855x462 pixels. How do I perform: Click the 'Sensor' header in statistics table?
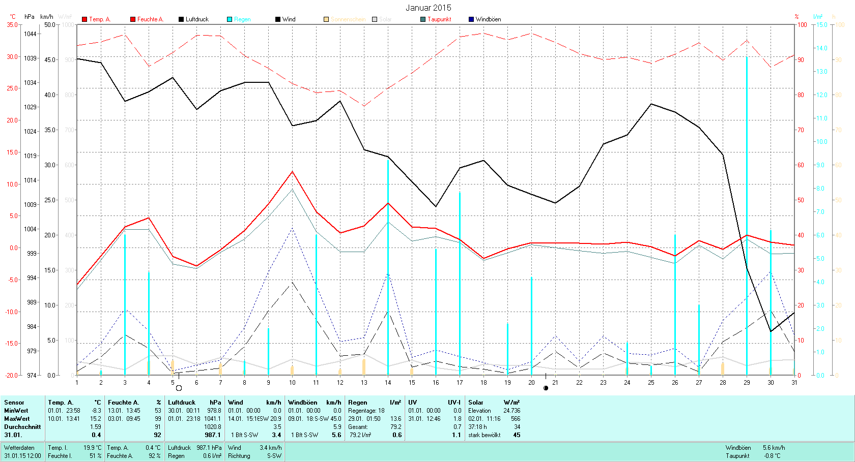[14, 403]
